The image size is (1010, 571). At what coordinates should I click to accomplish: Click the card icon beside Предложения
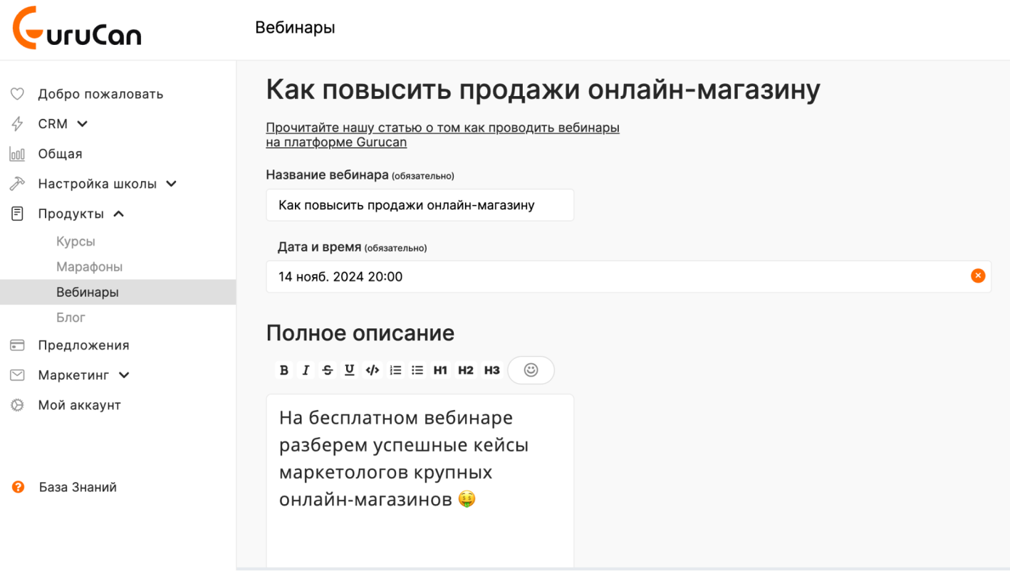(17, 345)
